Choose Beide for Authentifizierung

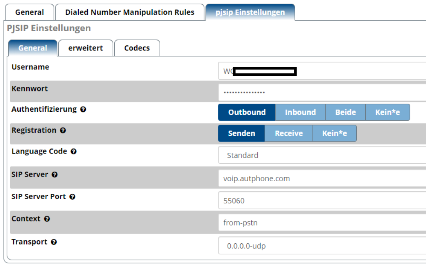point(345,112)
